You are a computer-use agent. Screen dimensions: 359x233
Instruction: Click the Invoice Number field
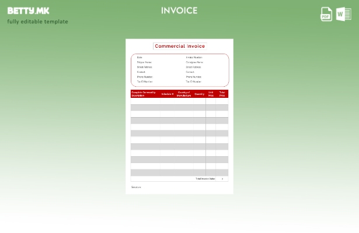click(194, 58)
